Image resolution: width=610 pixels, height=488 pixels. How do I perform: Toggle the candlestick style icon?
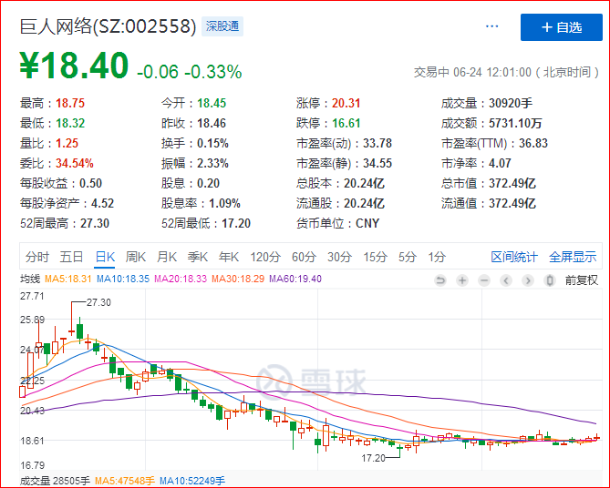point(549,280)
